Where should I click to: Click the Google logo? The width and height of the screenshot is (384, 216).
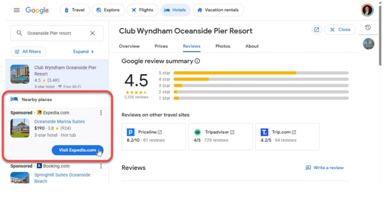tap(37, 10)
